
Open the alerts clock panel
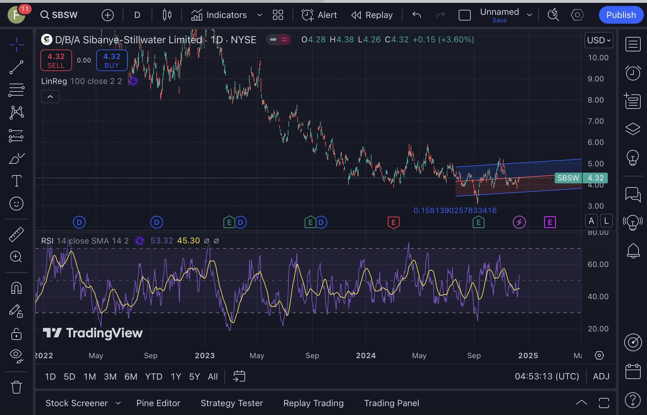pos(633,73)
